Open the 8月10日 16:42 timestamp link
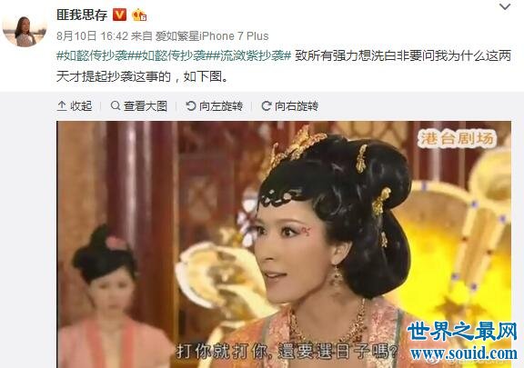 click(x=92, y=35)
